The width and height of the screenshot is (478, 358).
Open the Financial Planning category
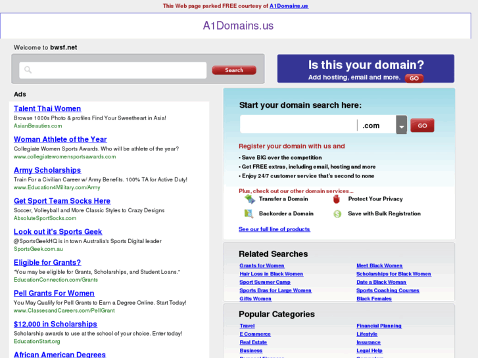tap(379, 326)
